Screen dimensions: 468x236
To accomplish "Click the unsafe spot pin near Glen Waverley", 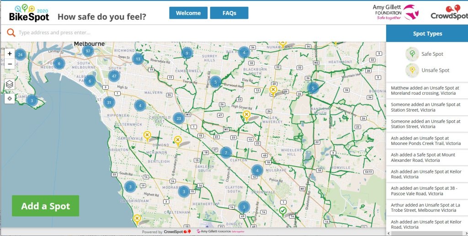I will click(x=246, y=114).
